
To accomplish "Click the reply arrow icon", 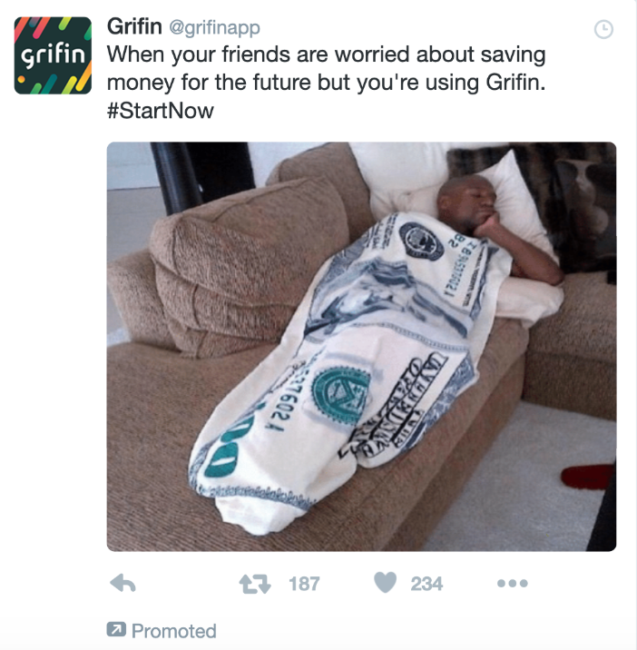I will click(123, 583).
